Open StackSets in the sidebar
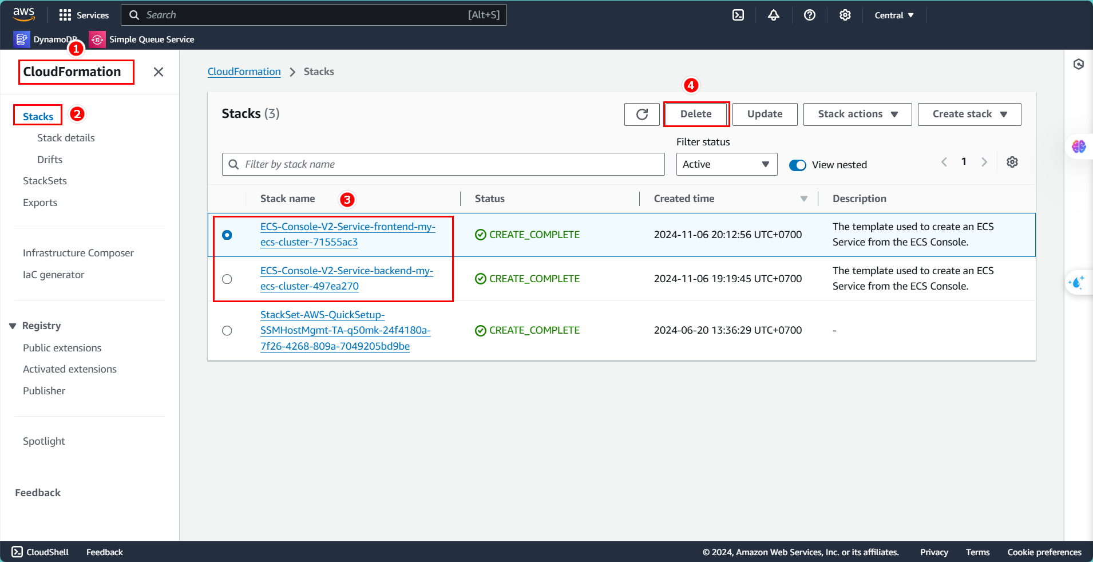The height and width of the screenshot is (562, 1093). click(45, 181)
